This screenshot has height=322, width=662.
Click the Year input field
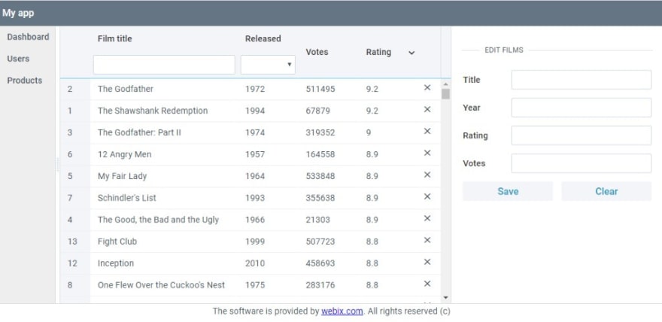click(581, 108)
